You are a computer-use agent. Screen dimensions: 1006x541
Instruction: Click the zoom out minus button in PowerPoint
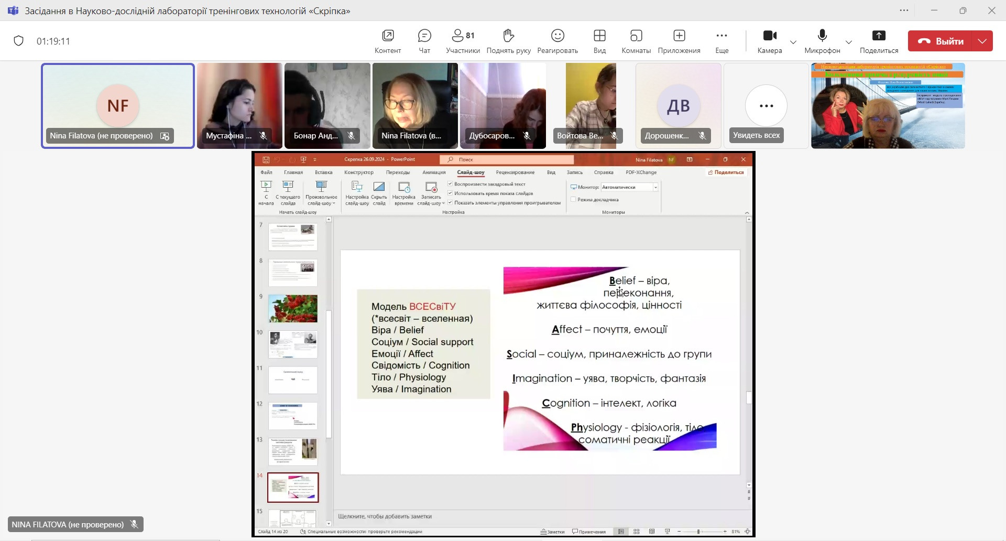(x=679, y=532)
